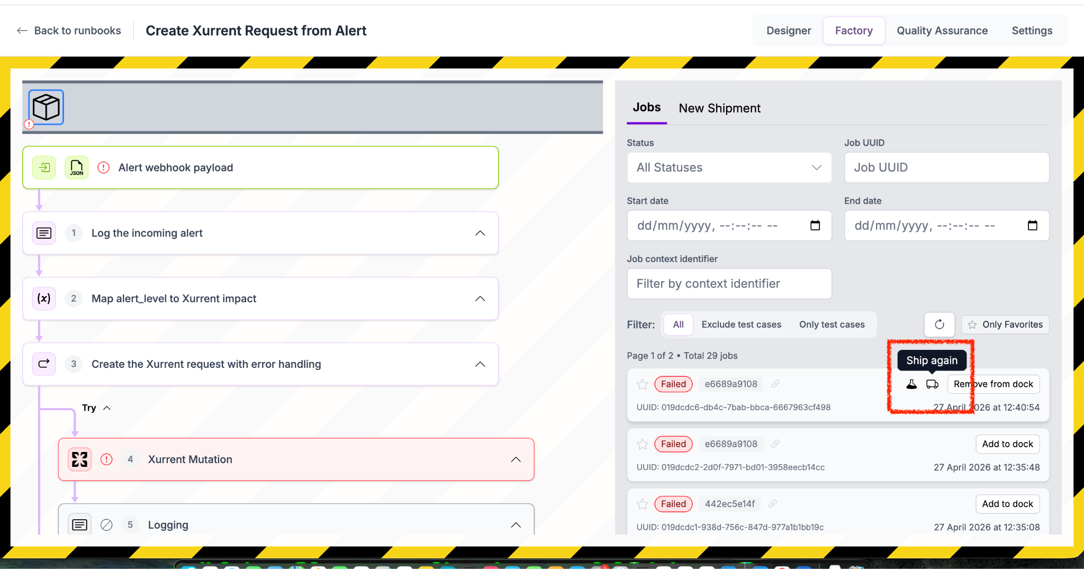The width and height of the screenshot is (1084, 569).
Task: Select the Jobs tab
Action: click(x=647, y=107)
